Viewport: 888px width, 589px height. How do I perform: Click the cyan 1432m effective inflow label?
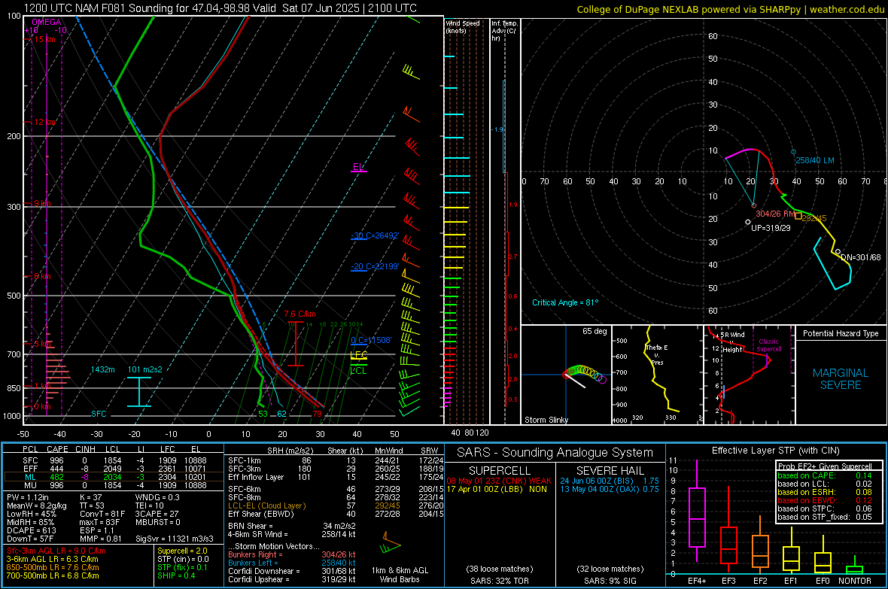(102, 369)
